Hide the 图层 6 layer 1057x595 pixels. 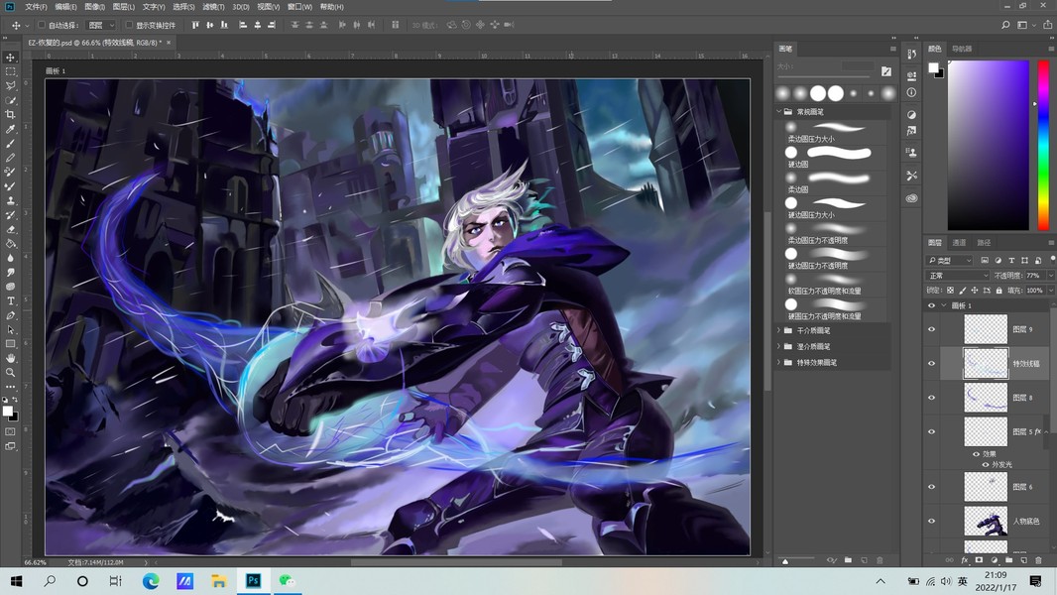point(932,487)
